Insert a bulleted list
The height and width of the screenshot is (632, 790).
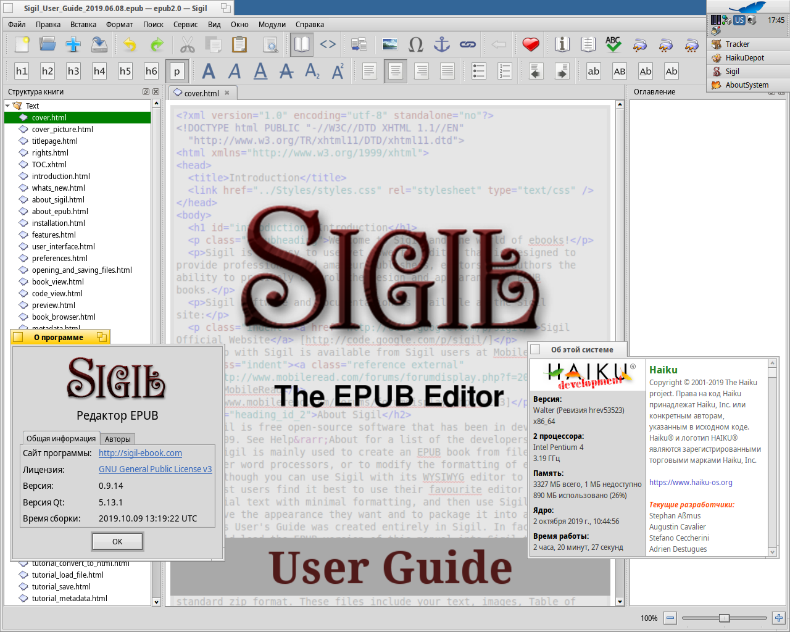[x=479, y=71]
